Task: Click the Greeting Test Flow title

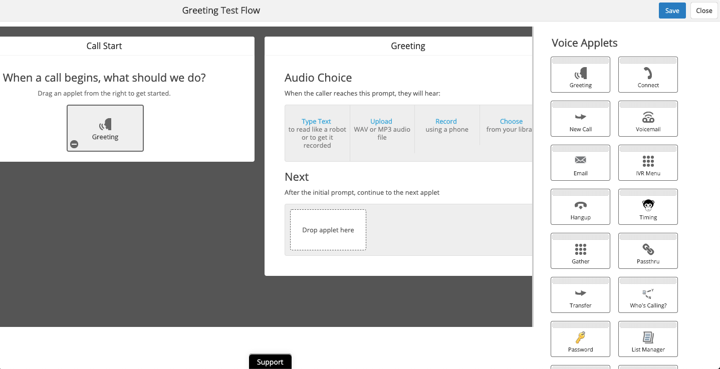Action: click(221, 11)
